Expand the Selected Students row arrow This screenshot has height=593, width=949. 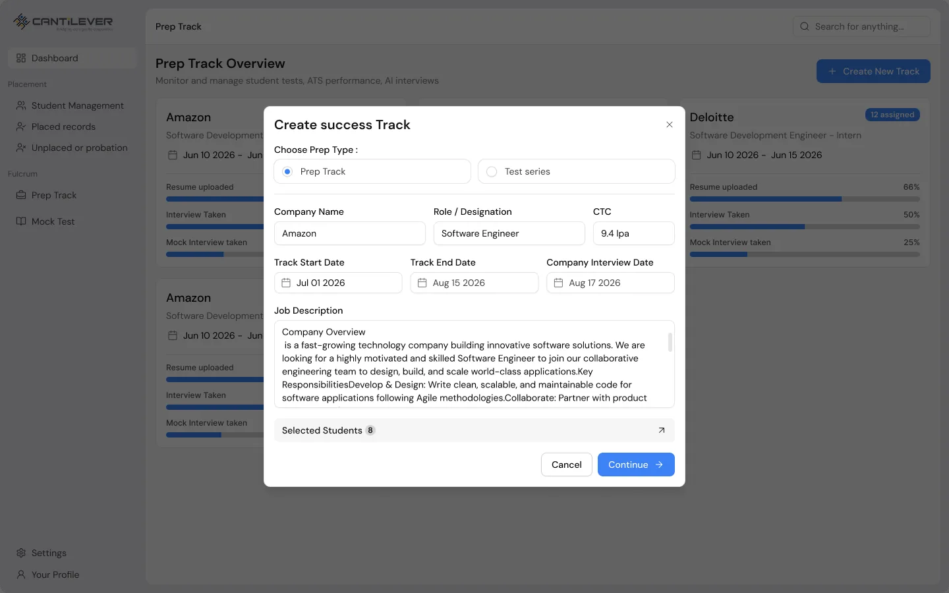click(662, 430)
